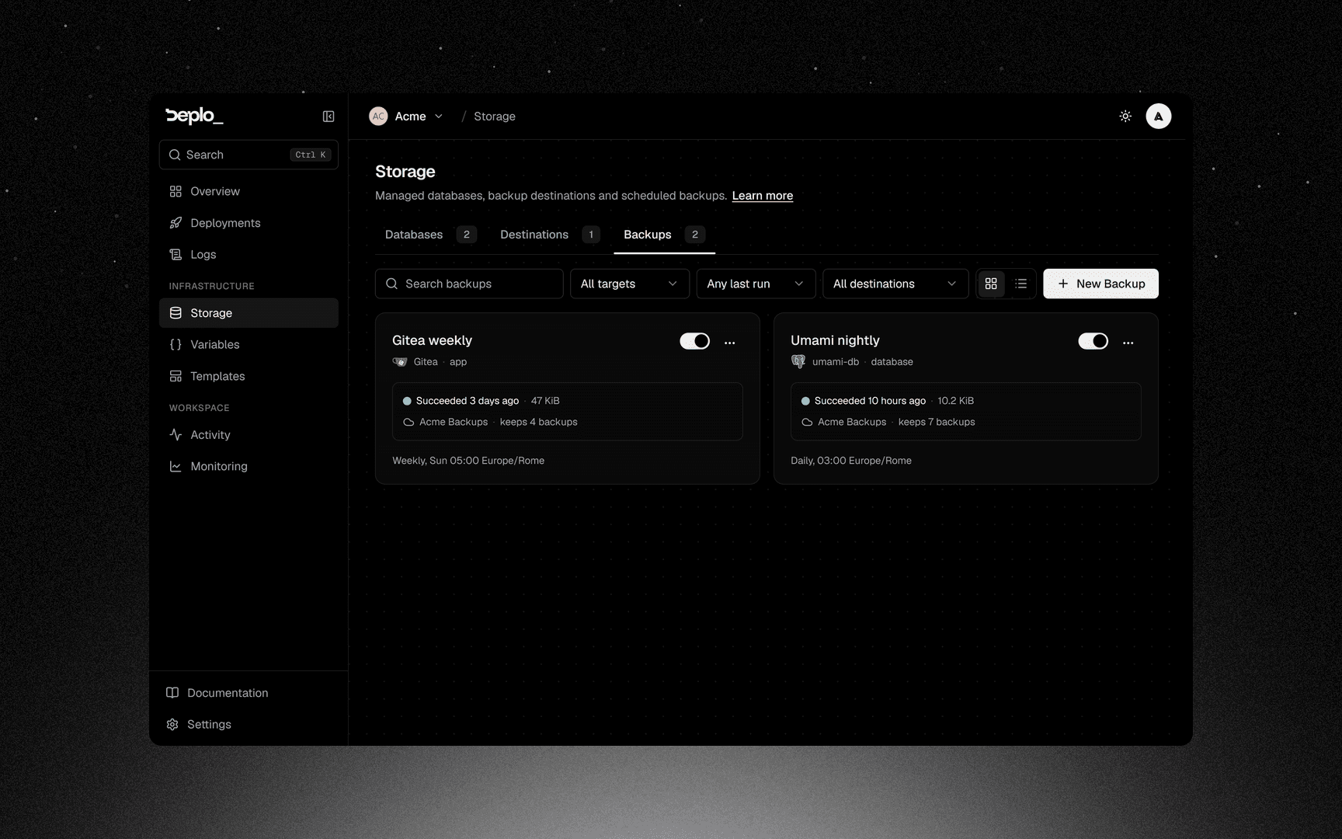Create a New Backup

point(1100,284)
